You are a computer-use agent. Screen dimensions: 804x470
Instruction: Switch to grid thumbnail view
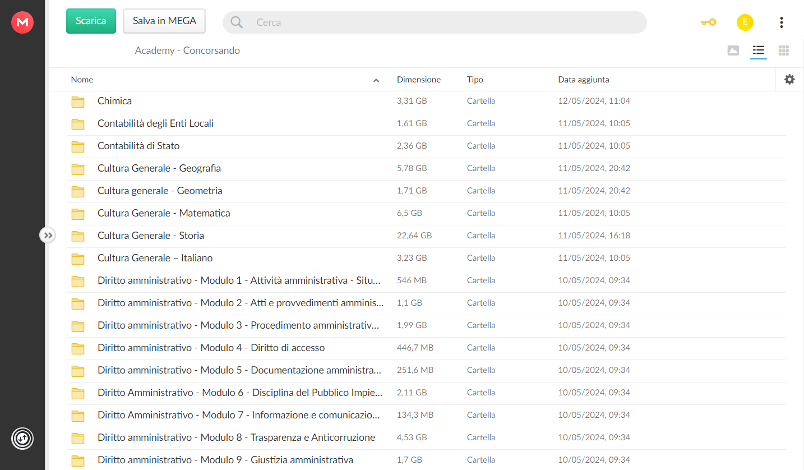tap(784, 50)
